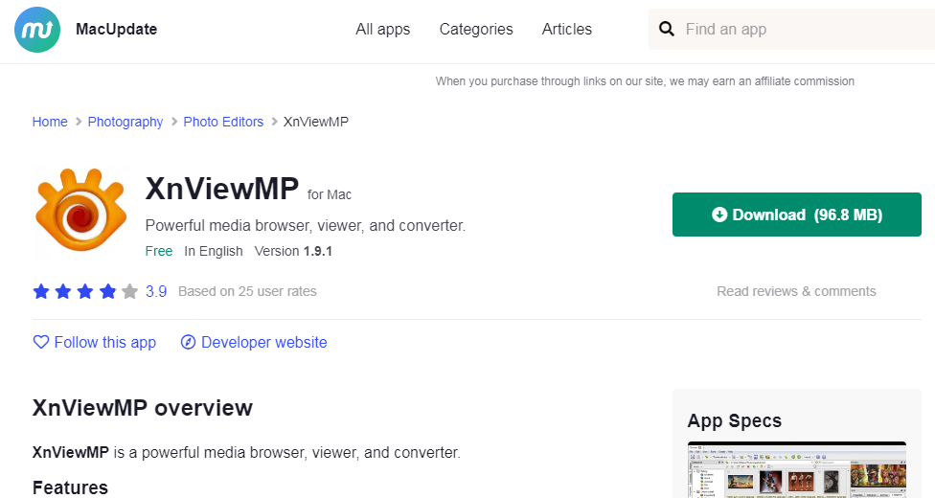
Task: Click the fifth gray rating star
Action: [x=129, y=291]
